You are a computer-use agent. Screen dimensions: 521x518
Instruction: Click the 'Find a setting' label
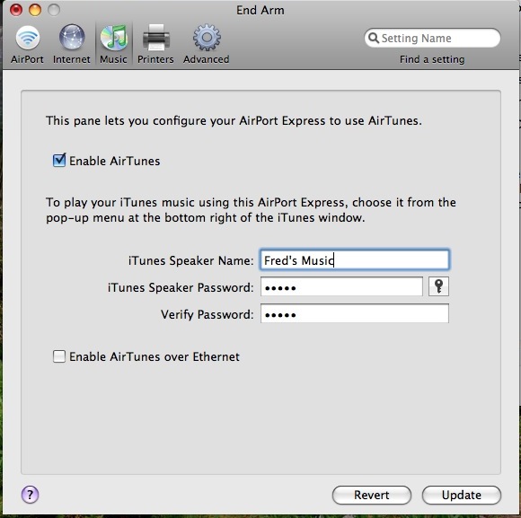click(432, 59)
